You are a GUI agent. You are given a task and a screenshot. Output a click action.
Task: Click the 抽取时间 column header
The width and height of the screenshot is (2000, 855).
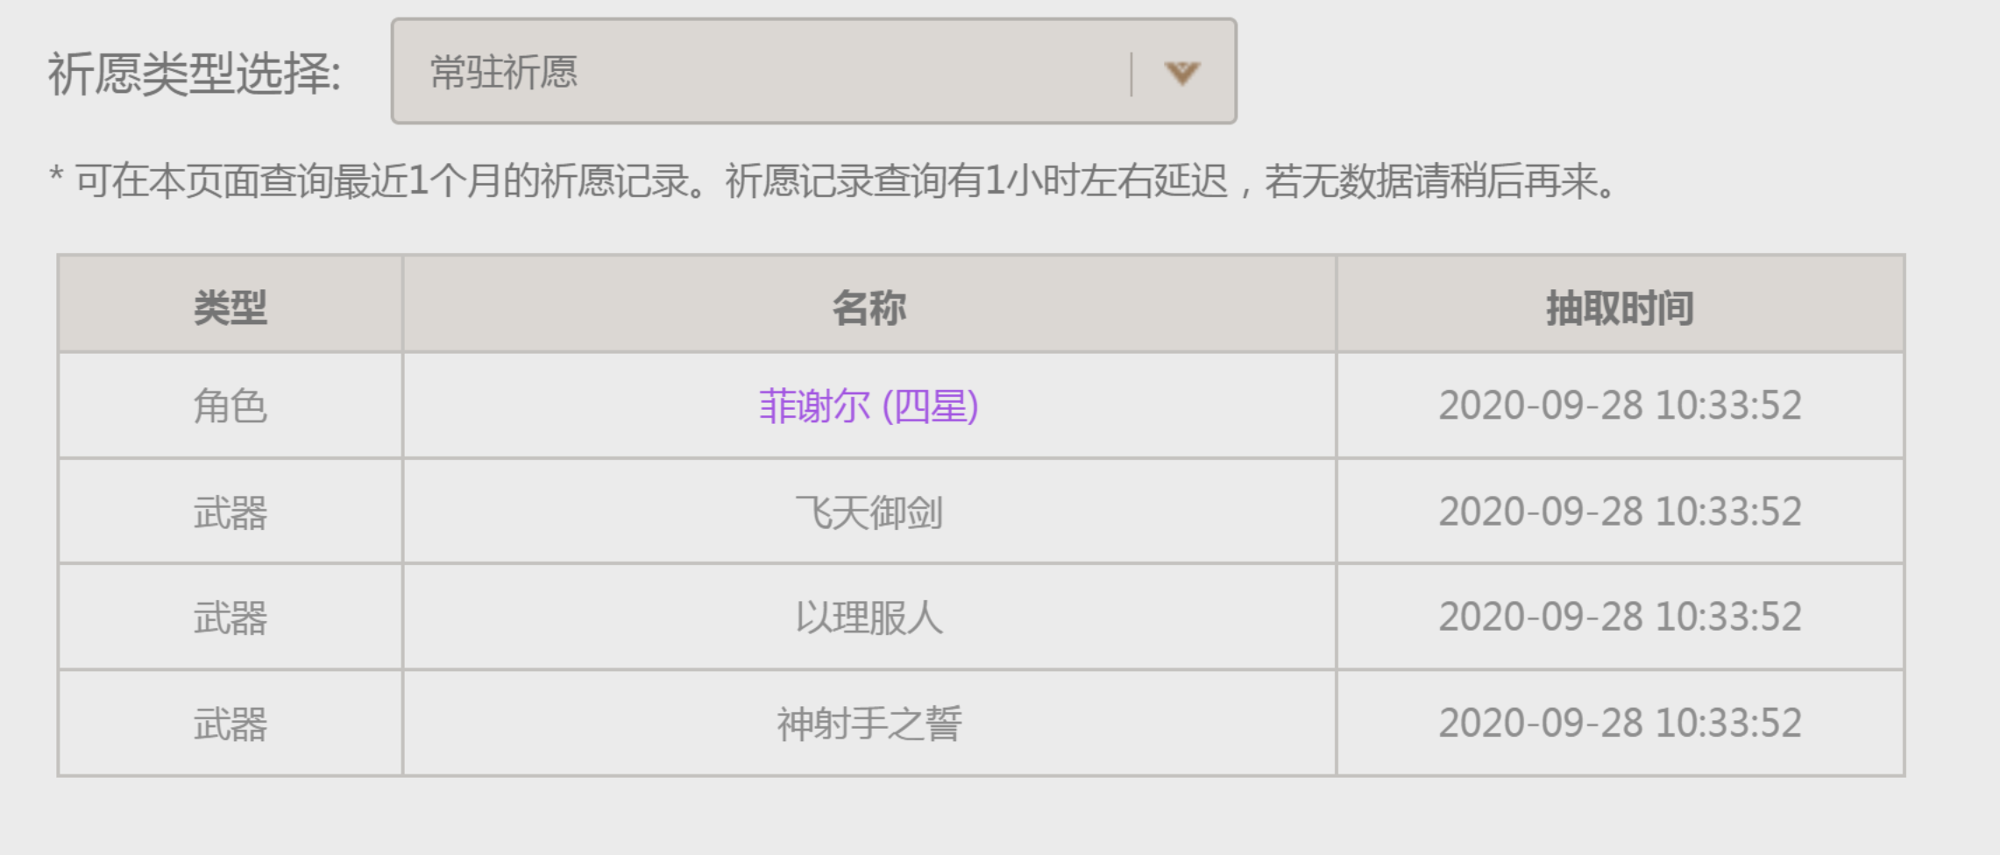coord(1620,305)
